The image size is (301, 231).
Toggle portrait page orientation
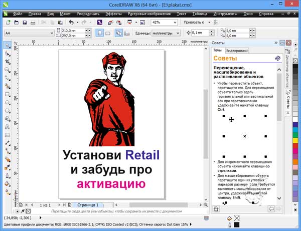tap(100, 33)
